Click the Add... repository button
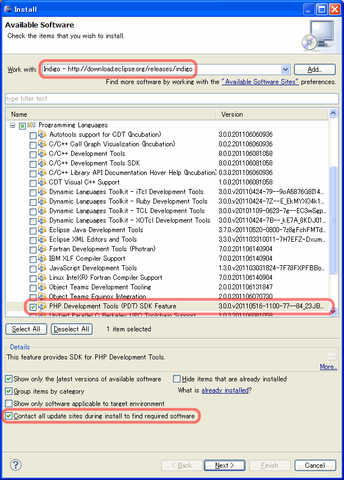 [315, 70]
